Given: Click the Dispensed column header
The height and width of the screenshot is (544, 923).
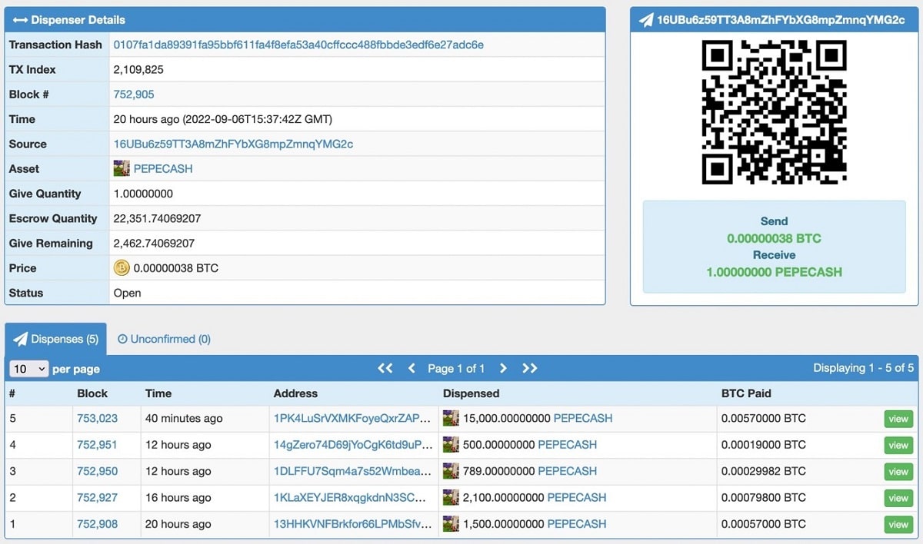Looking at the screenshot, I should coord(471,393).
